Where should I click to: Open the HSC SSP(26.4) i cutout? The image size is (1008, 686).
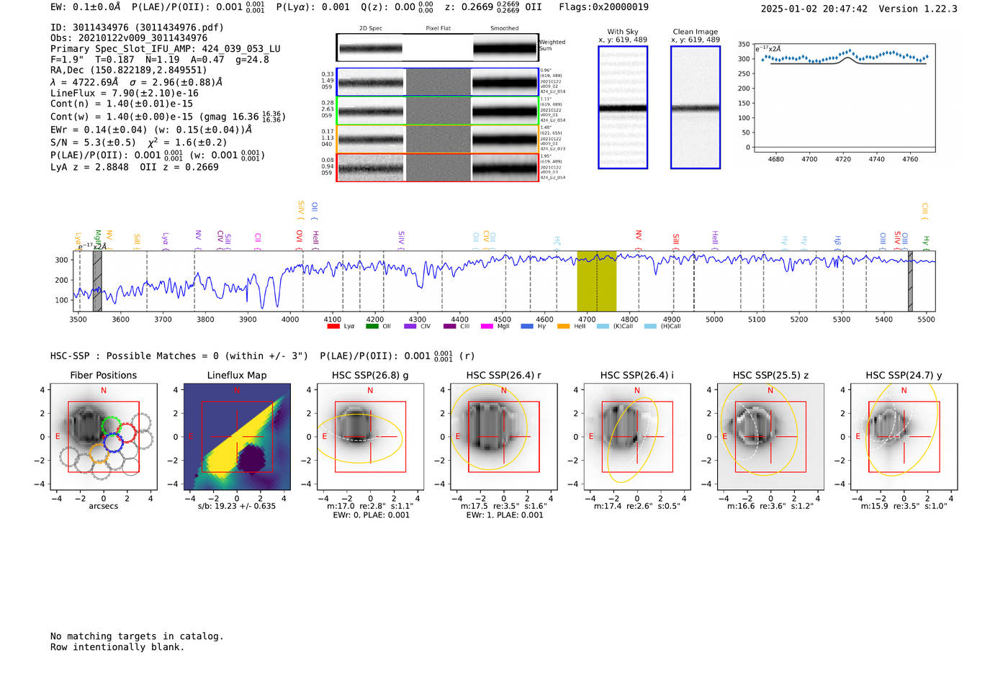coord(637,436)
